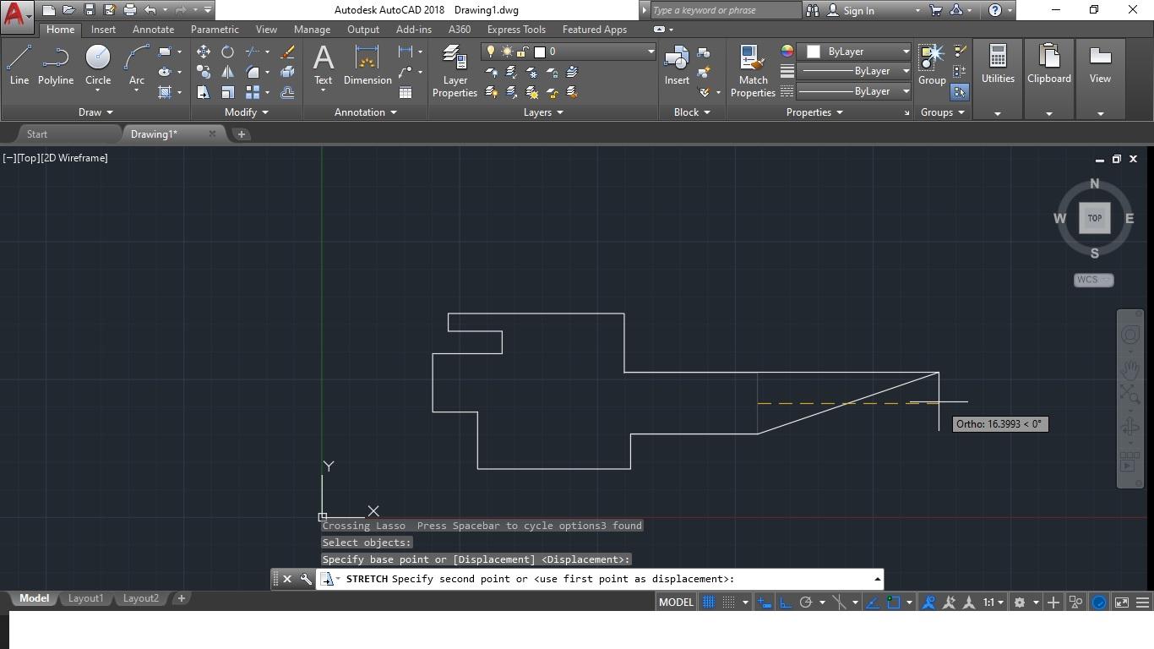Switch to the Start file tab
Viewport: 1154px width, 649px height.
[x=37, y=134]
